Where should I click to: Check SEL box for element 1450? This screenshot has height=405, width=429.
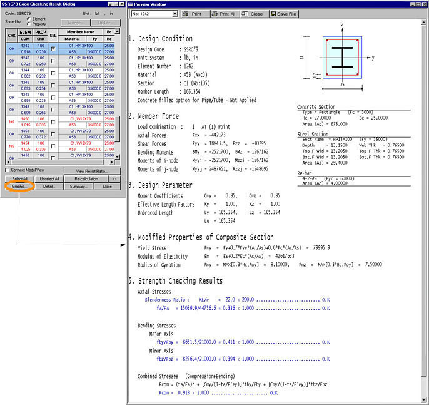[x=53, y=121]
